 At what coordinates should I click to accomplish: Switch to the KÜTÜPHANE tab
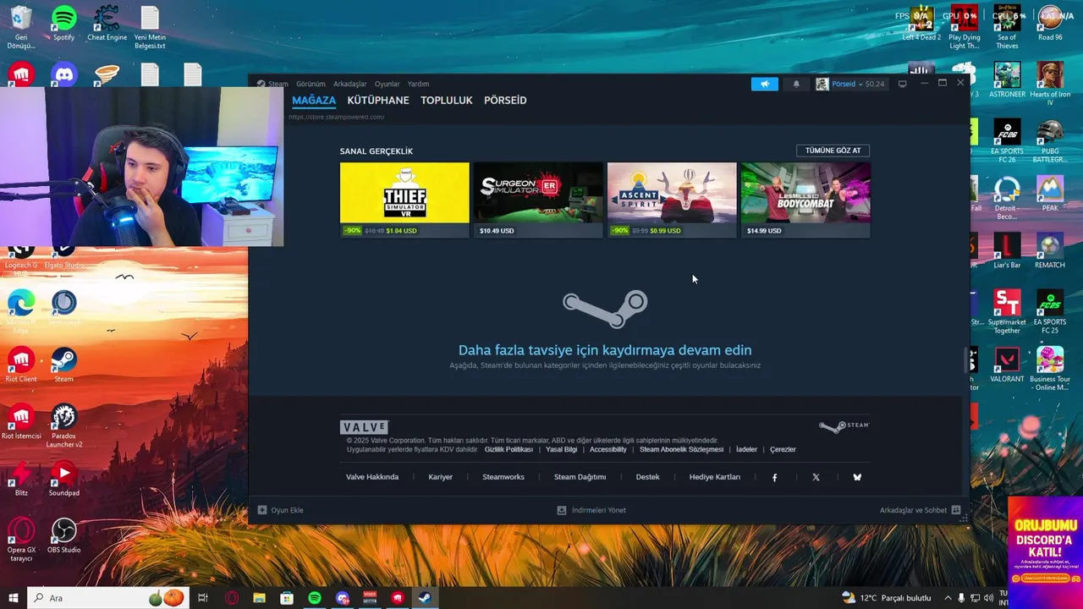pyautogui.click(x=378, y=100)
